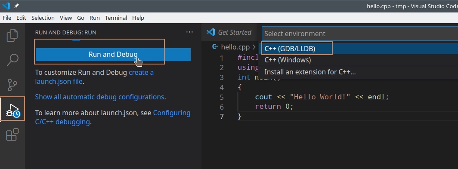Click the "Hello World!" string in code
458x169 pixels.
pyautogui.click(x=320, y=97)
